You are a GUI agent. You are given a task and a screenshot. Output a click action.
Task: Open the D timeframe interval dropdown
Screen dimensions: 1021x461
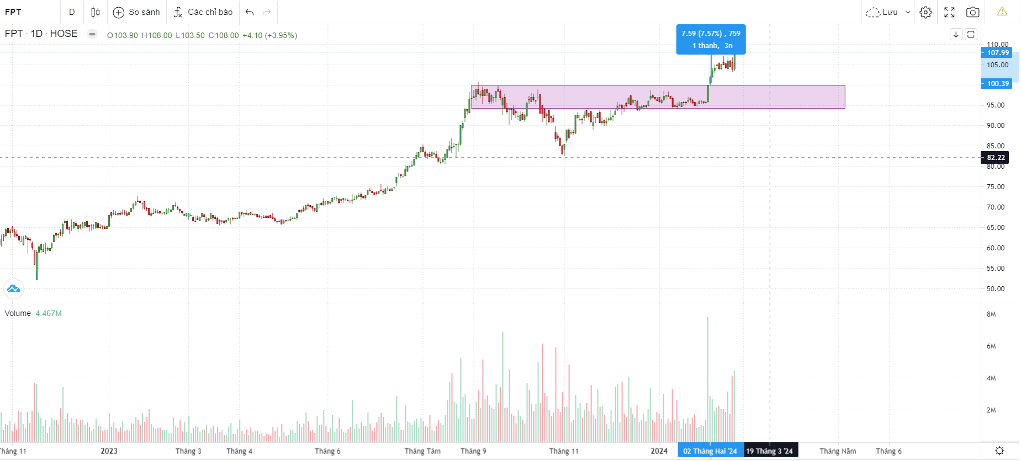(x=72, y=12)
